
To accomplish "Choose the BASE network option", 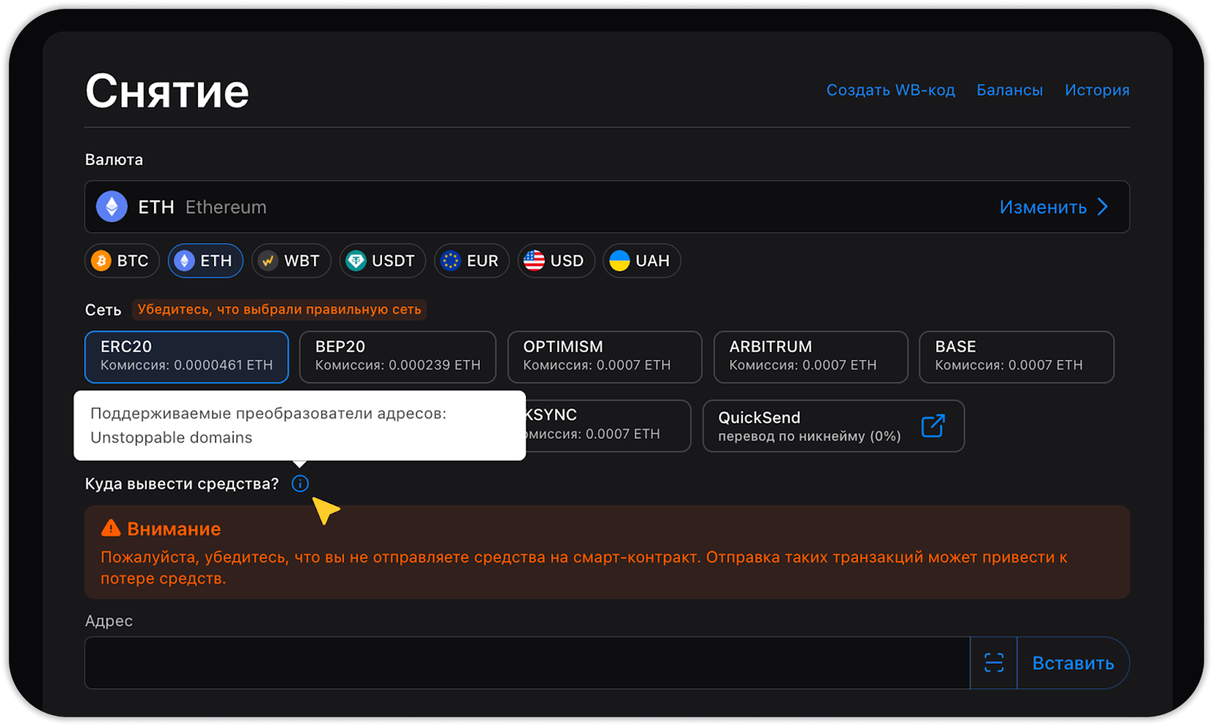I will click(x=1016, y=356).
